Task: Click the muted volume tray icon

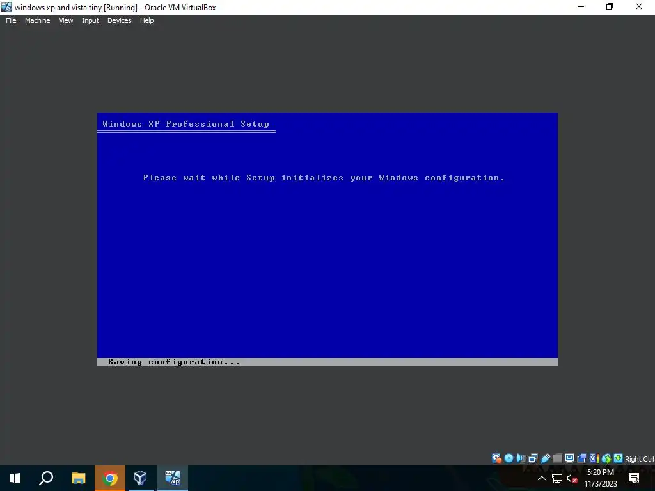Action: coord(572,478)
